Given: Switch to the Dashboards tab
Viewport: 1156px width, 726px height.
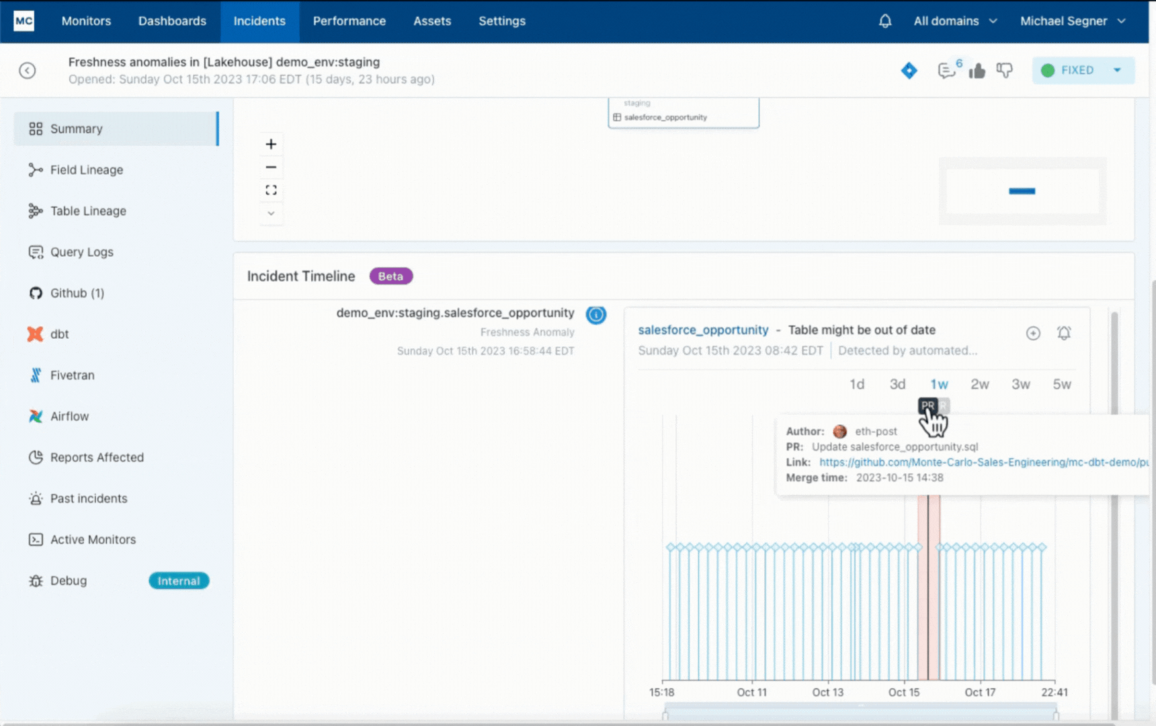Looking at the screenshot, I should pyautogui.click(x=172, y=21).
